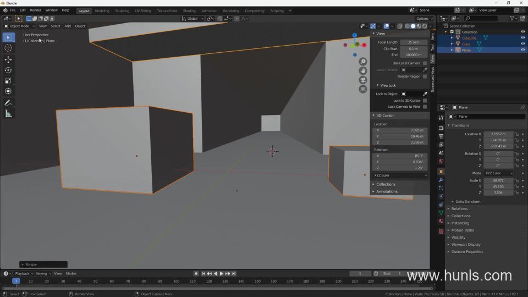
Task: Click the Zoom view magnifier icon
Action: pos(362,62)
